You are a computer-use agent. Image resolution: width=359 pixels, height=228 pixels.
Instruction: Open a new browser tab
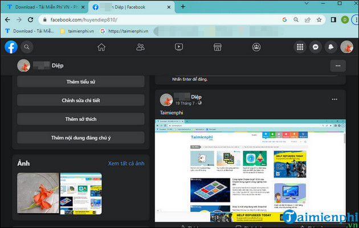pos(183,7)
